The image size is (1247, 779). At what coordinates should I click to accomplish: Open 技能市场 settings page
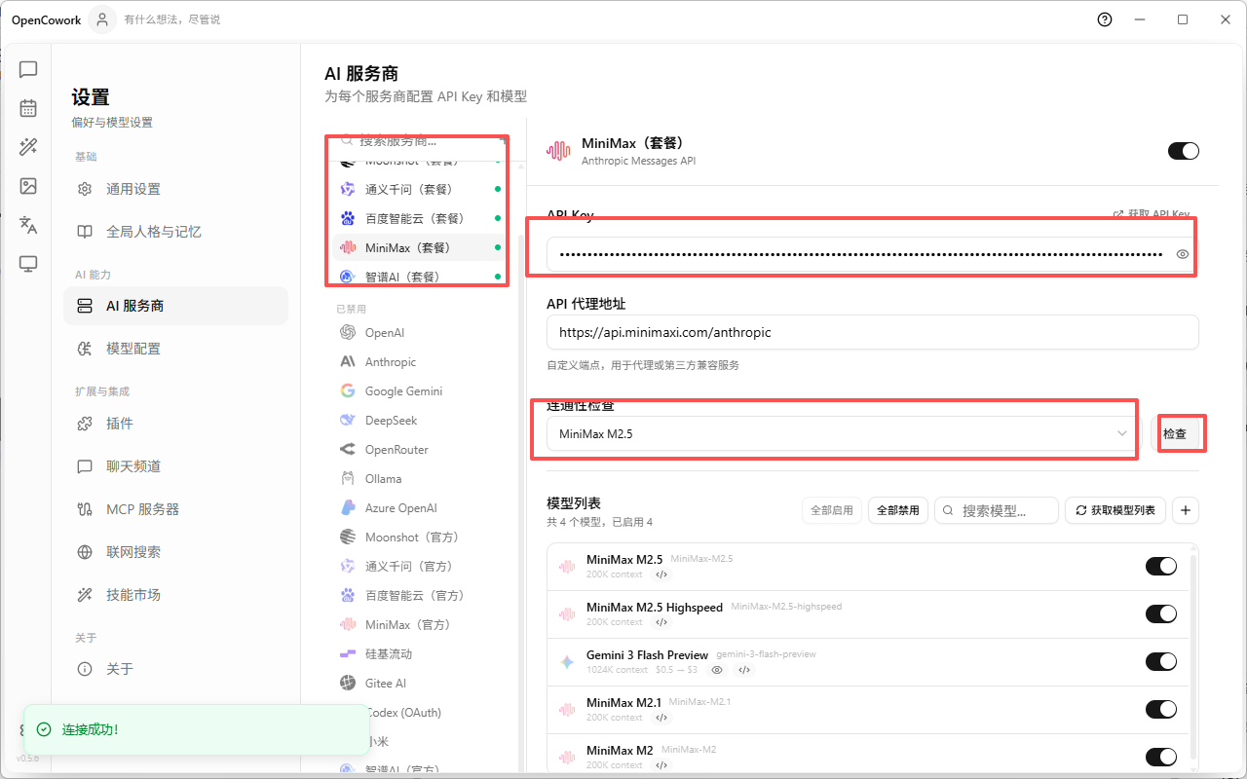coord(175,595)
